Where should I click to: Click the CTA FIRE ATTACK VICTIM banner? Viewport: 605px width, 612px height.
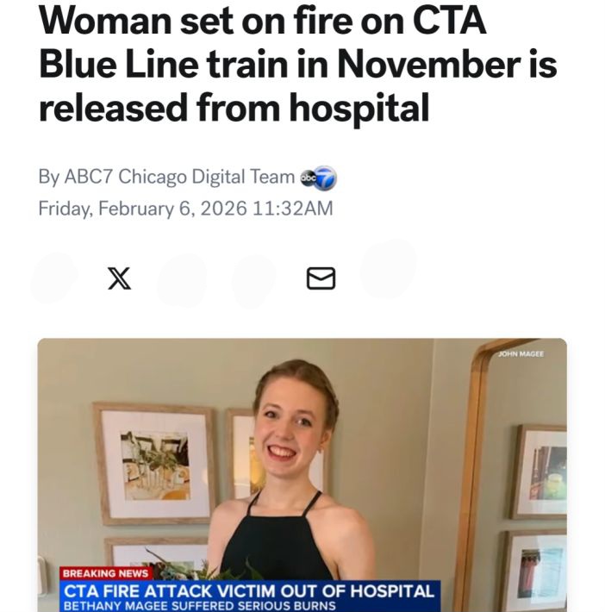coord(249,591)
